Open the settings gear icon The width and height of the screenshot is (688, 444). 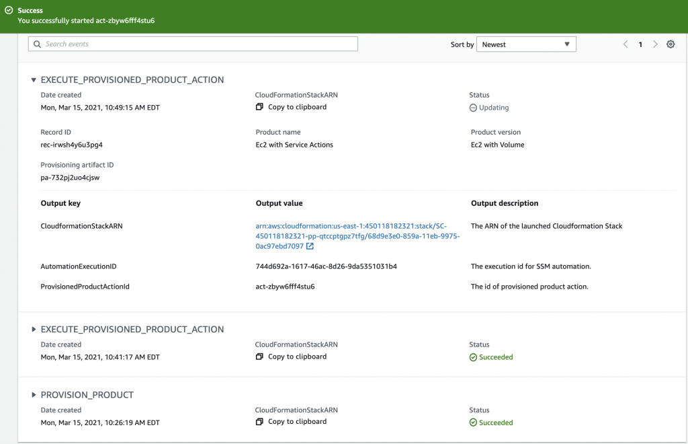click(670, 44)
